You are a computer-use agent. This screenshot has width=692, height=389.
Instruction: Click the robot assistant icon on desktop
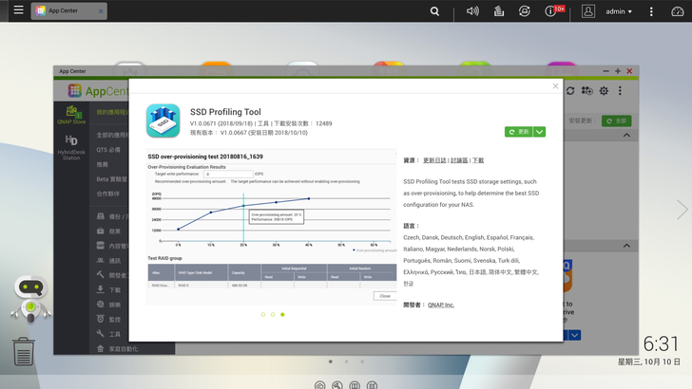(30, 300)
